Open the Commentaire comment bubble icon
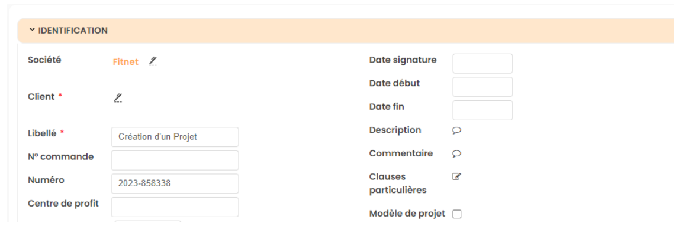Image resolution: width=682 pixels, height=236 pixels. coord(456,154)
